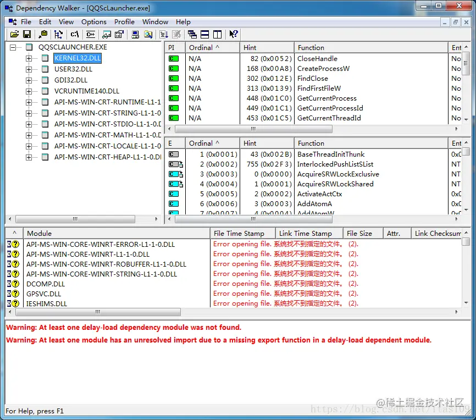Expand the USER32.DLL tree node

[x=29, y=69]
